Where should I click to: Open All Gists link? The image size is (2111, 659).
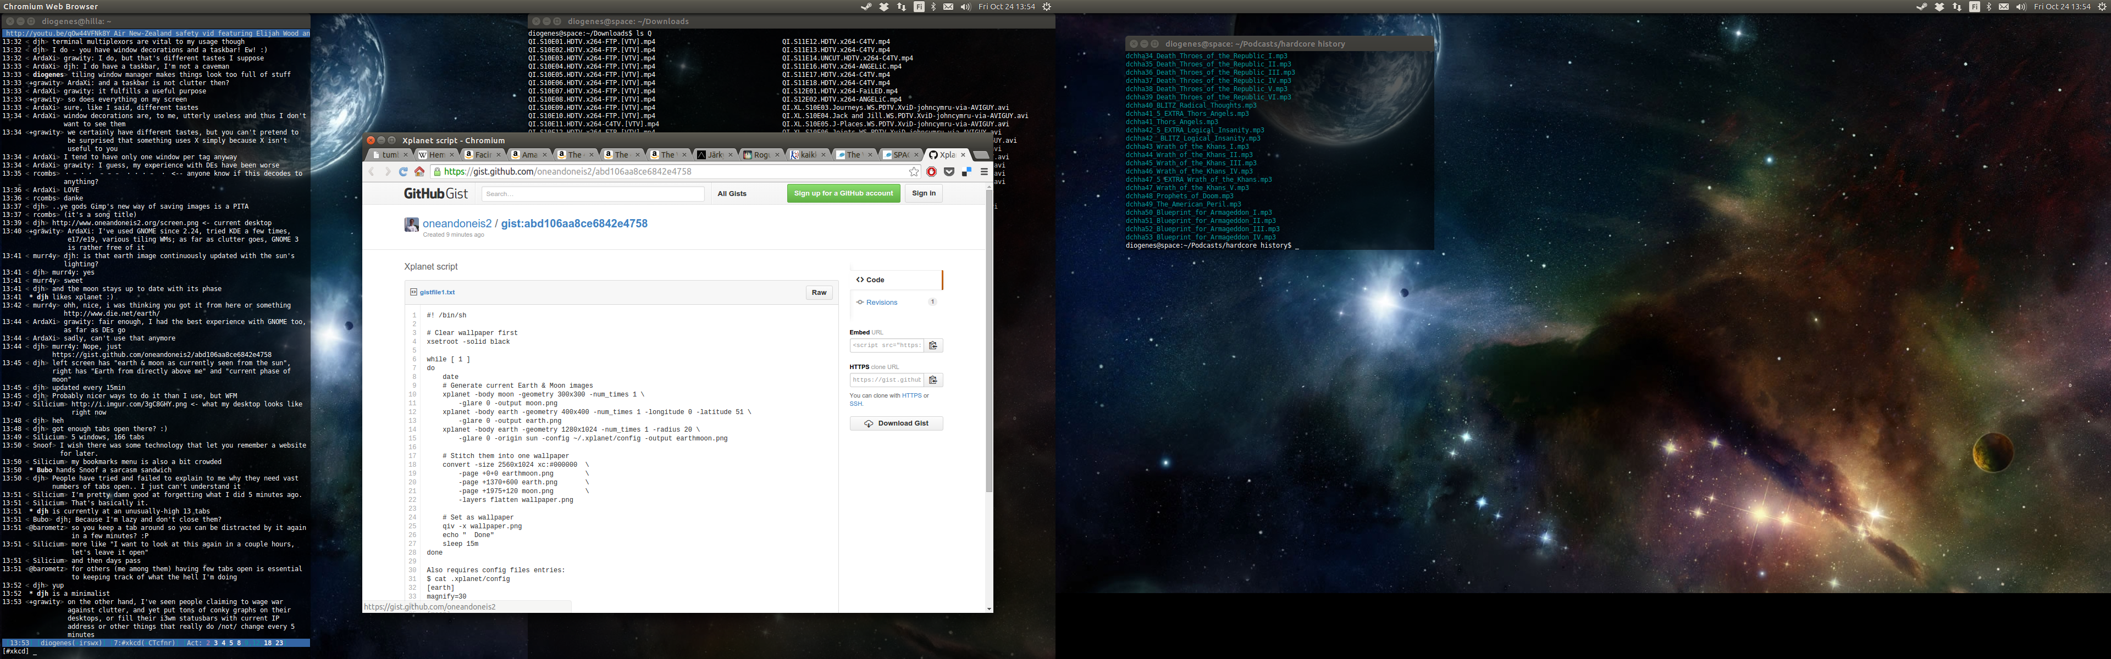[732, 194]
